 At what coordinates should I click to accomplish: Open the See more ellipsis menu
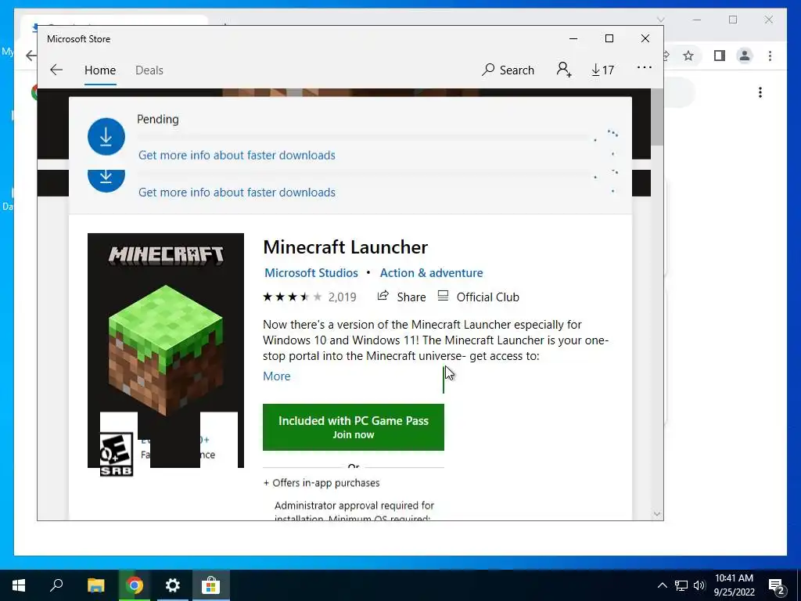pos(645,67)
